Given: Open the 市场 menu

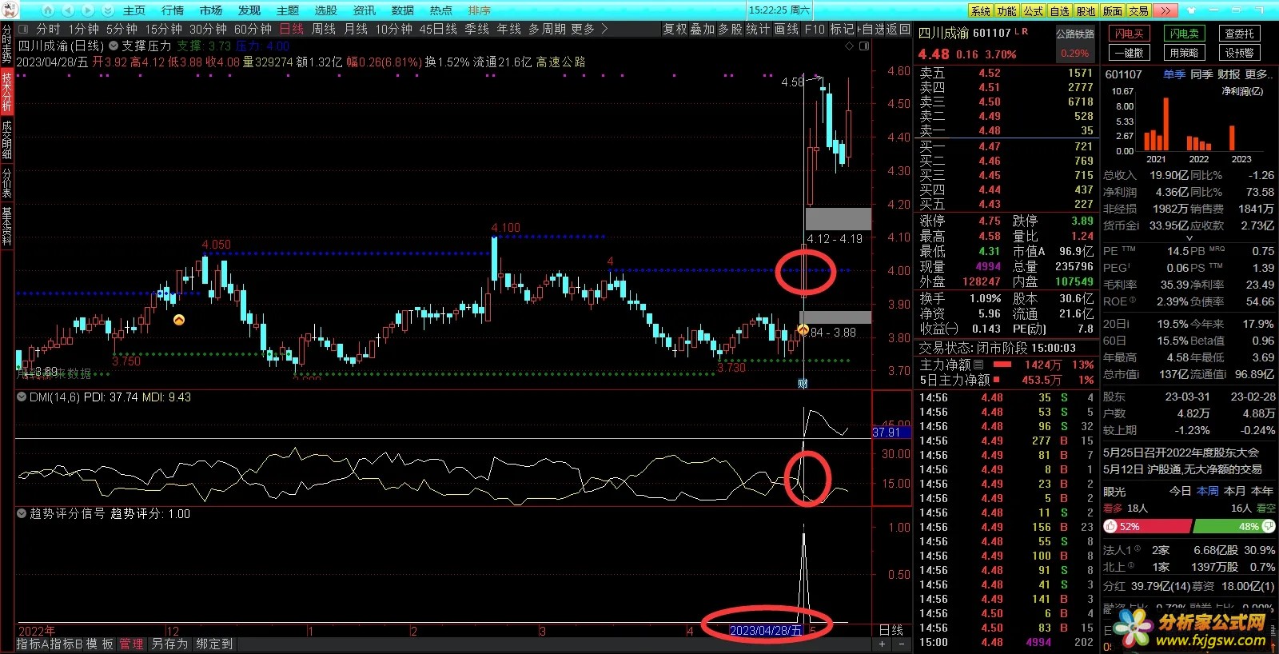Looking at the screenshot, I should point(211,10).
